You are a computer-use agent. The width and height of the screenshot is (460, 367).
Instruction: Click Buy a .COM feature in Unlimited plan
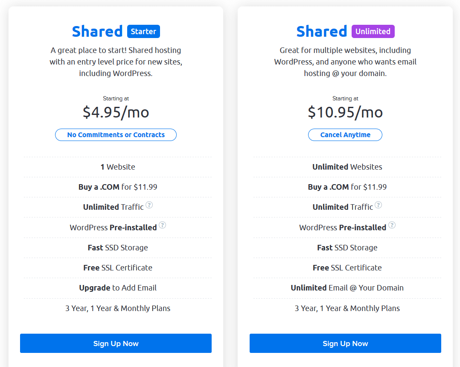pyautogui.click(x=347, y=187)
